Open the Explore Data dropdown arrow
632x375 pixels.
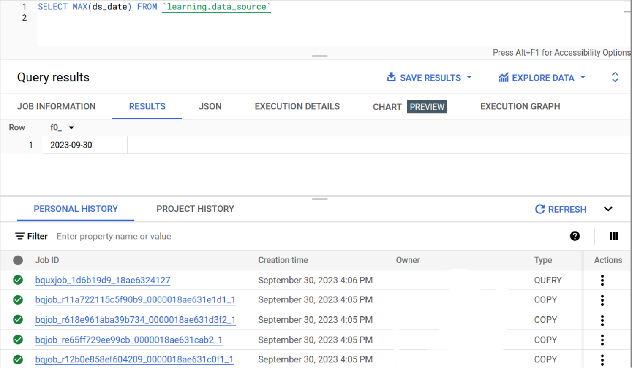click(583, 77)
